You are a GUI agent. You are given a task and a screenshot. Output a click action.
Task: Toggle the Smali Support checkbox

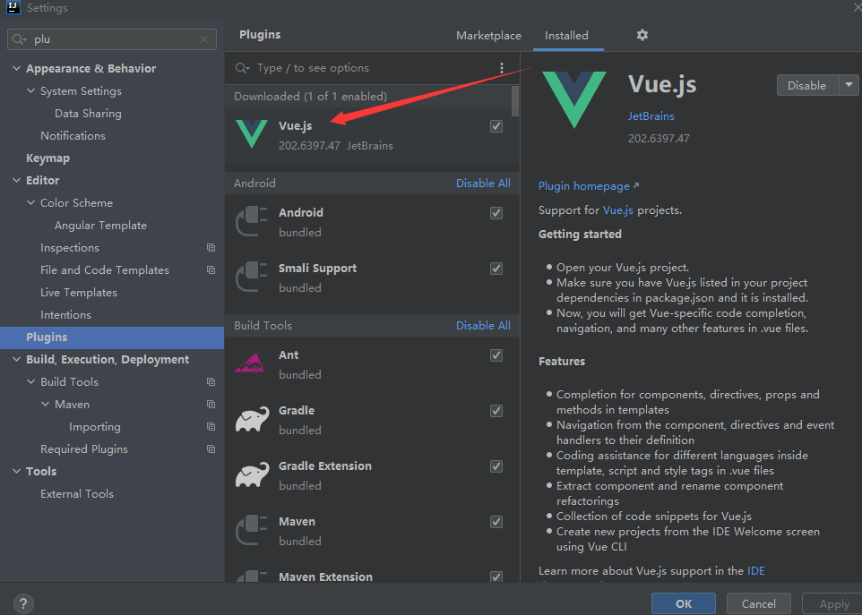pos(496,269)
